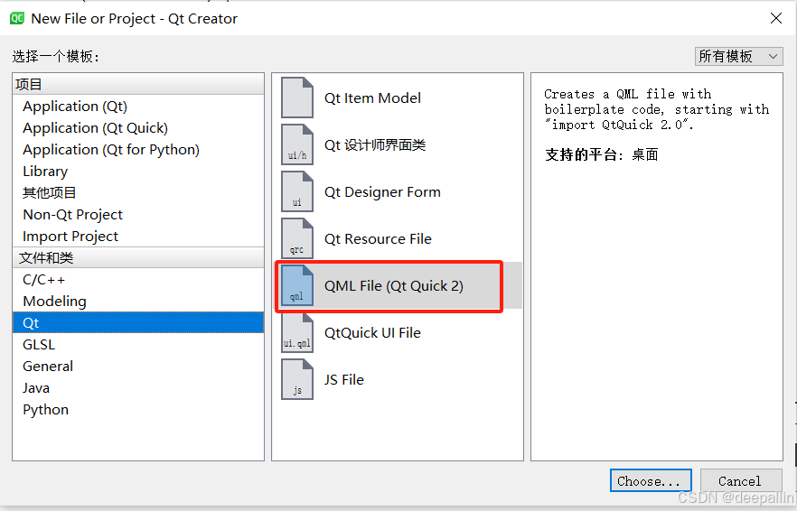Select the General category
Image resolution: width=797 pixels, height=511 pixels.
tap(138, 367)
